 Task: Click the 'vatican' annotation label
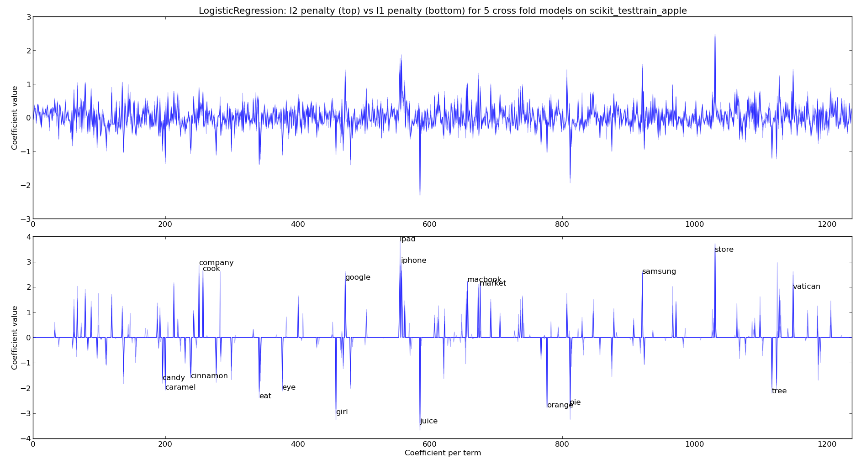tap(807, 287)
